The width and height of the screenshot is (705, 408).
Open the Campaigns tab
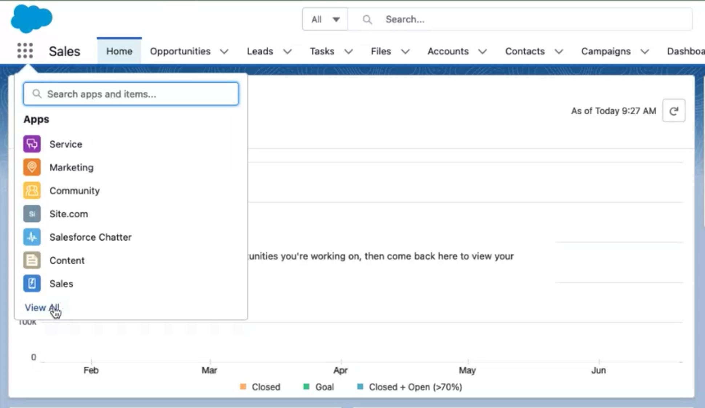click(606, 51)
